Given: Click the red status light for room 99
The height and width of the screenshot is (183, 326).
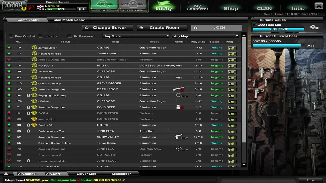Looking at the screenshot, I should coord(9,161).
